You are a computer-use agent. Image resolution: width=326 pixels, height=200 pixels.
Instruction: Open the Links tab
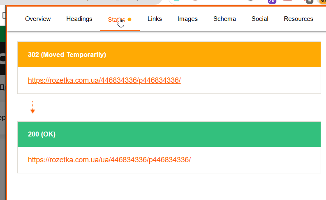(155, 19)
